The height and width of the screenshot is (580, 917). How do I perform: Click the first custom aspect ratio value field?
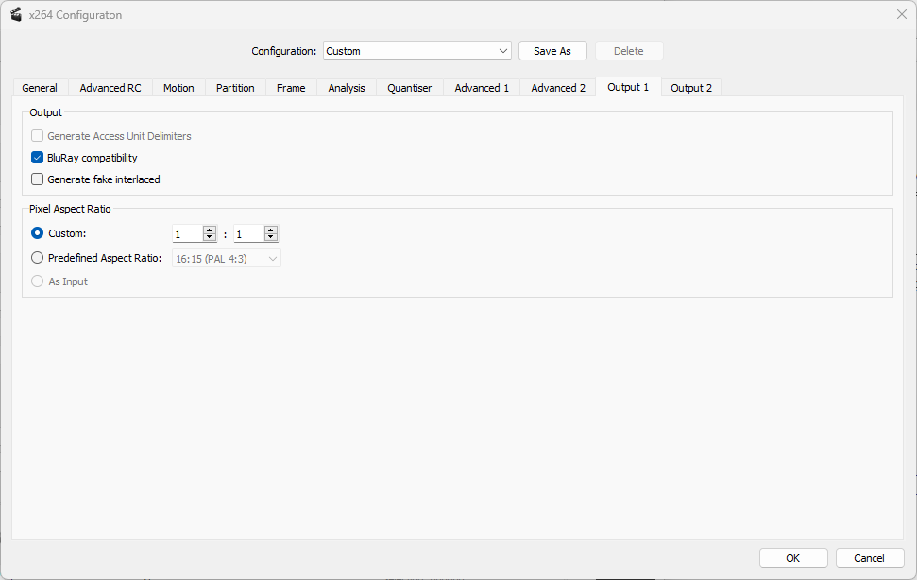point(187,234)
